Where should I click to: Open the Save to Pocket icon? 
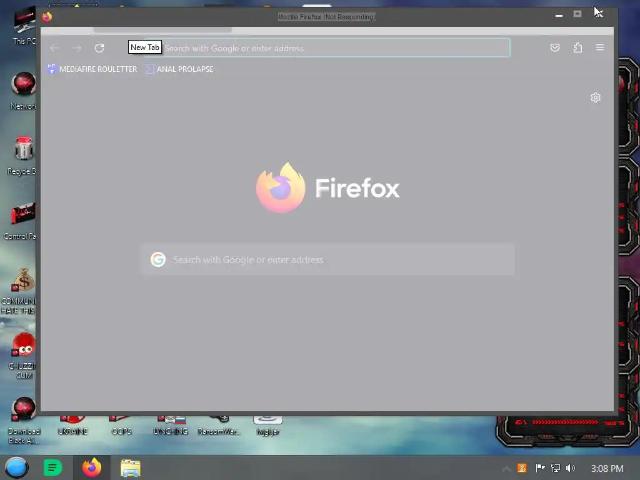coord(555,47)
